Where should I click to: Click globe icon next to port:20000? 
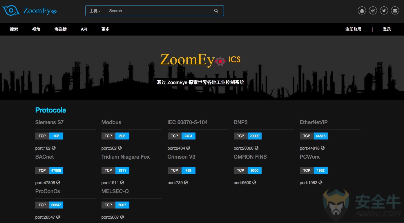tap(257, 148)
